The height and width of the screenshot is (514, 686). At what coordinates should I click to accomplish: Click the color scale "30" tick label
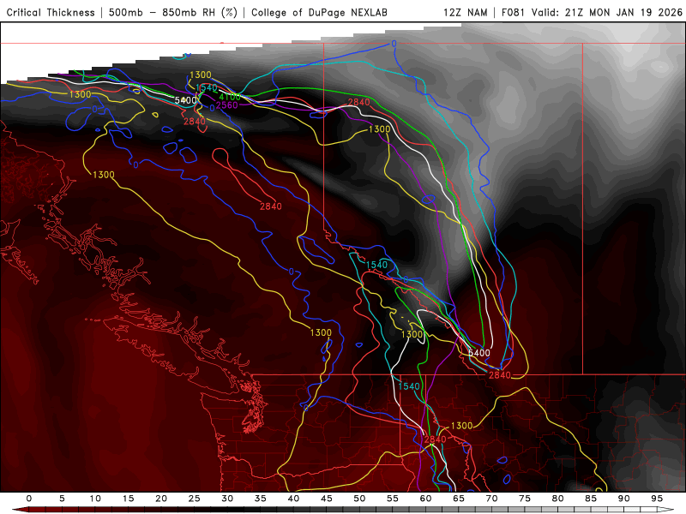pos(227,499)
